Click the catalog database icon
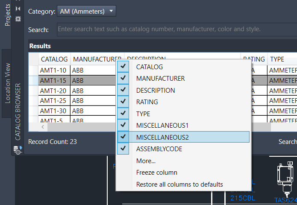 (x=18, y=149)
